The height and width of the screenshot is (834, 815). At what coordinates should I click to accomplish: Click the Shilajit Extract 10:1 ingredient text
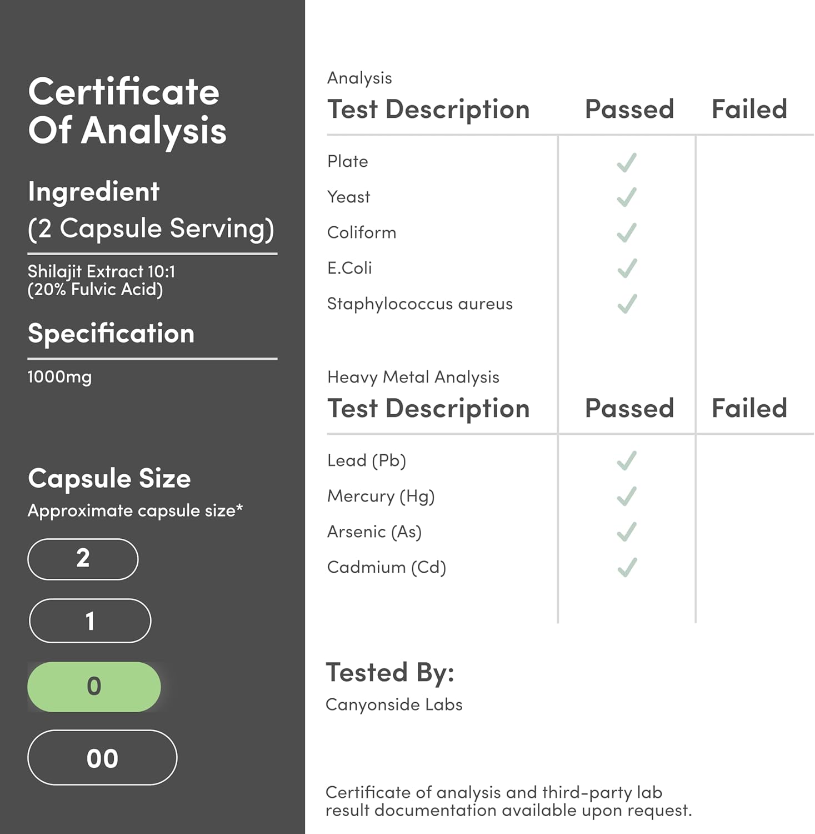101,271
